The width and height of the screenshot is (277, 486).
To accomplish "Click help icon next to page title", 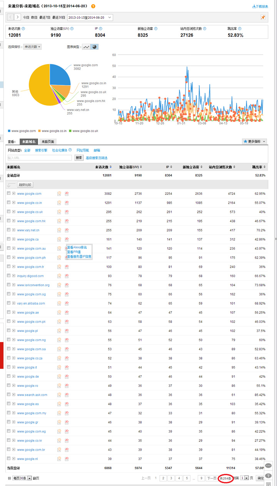I will tap(93, 7).
